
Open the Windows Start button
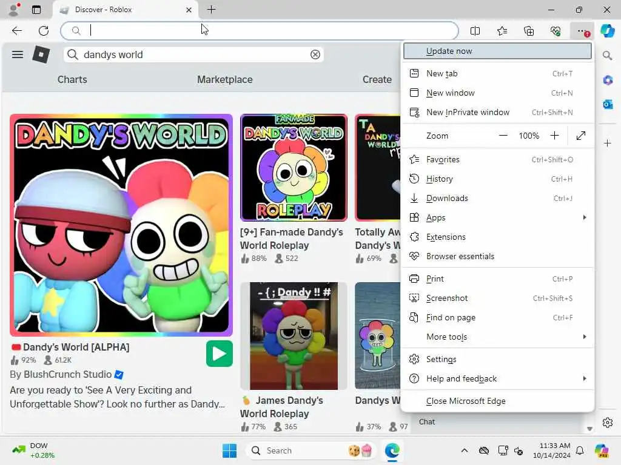point(229,450)
